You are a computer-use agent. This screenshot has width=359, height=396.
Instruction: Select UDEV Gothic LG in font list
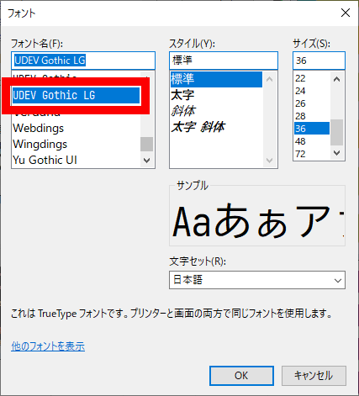pos(76,95)
